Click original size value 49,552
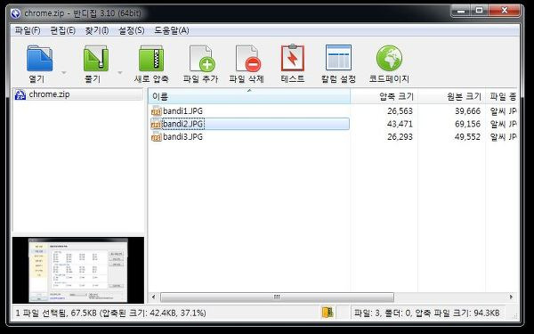This screenshot has height=334, width=534. tap(467, 137)
